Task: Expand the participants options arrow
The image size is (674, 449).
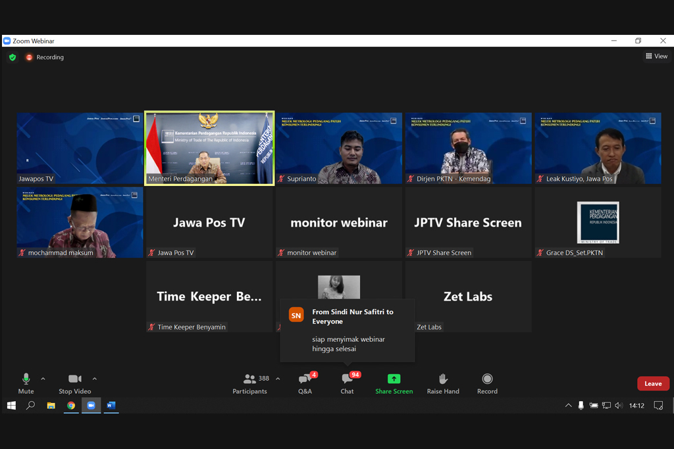Action: coord(278,379)
